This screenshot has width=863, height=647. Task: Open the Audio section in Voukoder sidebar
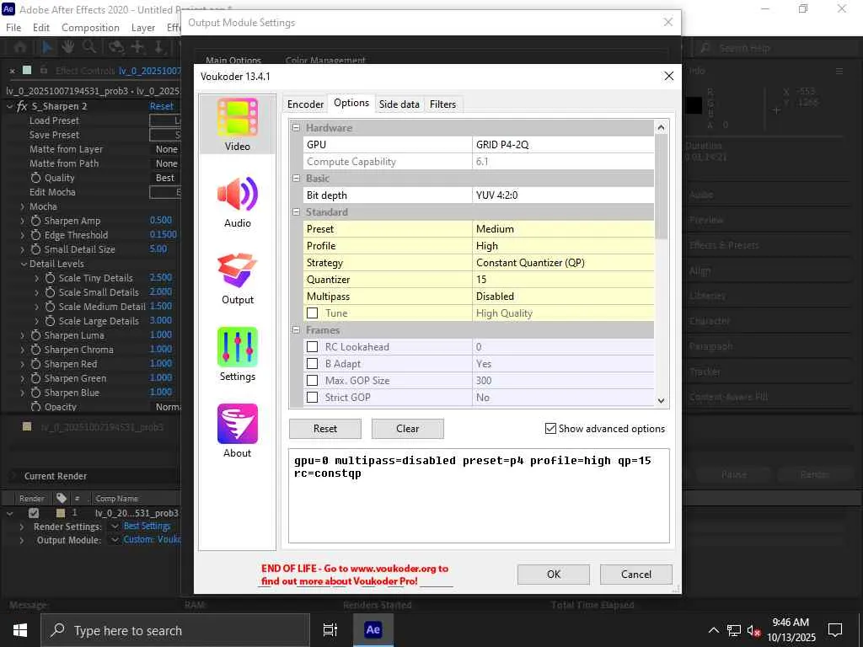pyautogui.click(x=237, y=201)
